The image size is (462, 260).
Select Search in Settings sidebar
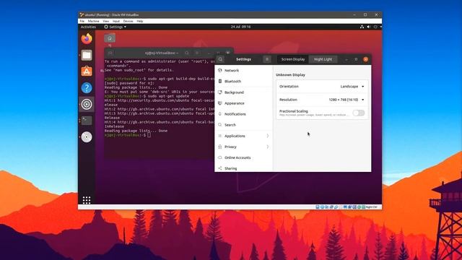click(x=244, y=125)
